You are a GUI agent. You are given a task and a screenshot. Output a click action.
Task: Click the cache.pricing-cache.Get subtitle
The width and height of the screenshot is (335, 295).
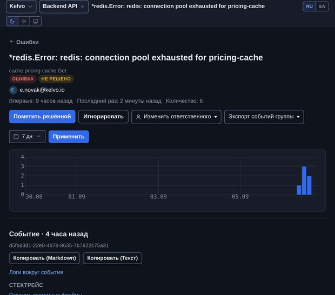point(38,70)
